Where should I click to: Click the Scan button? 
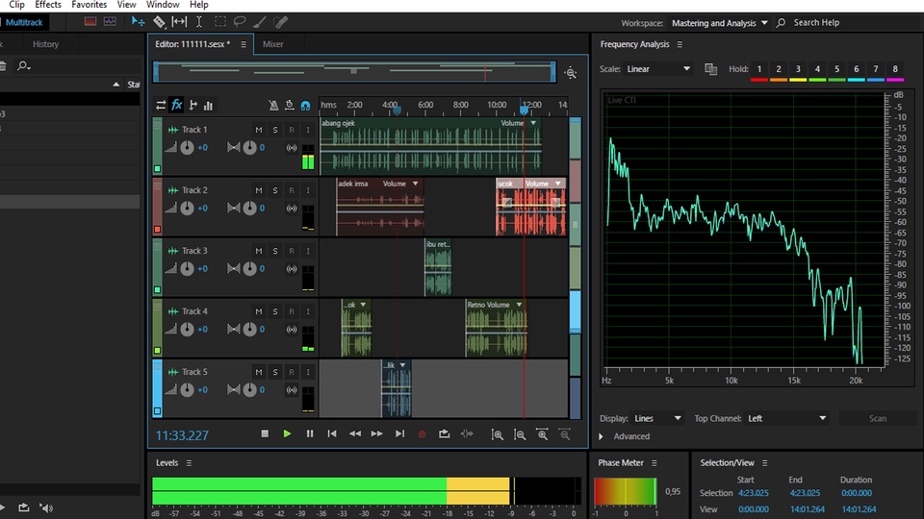(878, 418)
